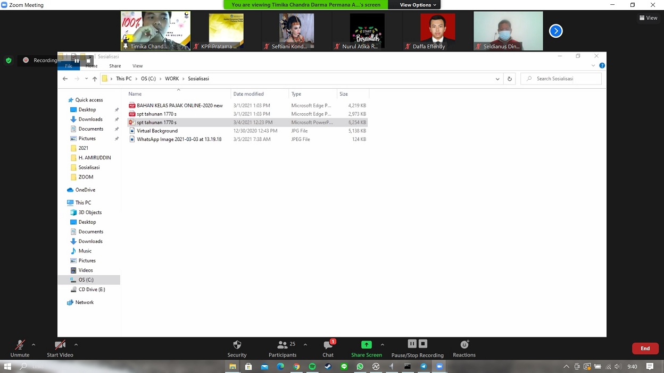The height and width of the screenshot is (373, 664).
Task: Start Video camera toggle
Action: (60, 345)
